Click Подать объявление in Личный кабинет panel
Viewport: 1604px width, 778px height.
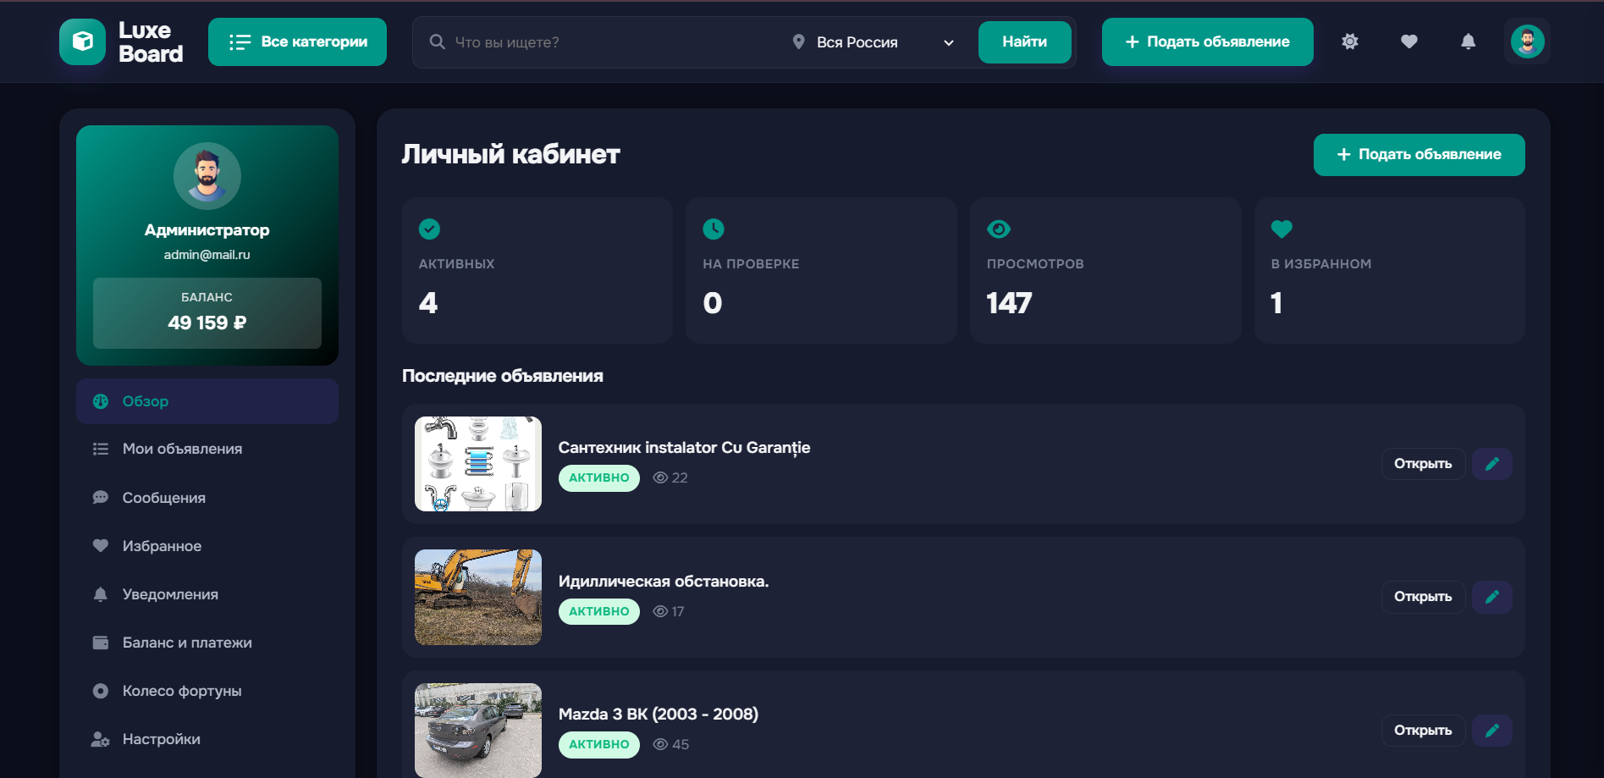[x=1419, y=155]
